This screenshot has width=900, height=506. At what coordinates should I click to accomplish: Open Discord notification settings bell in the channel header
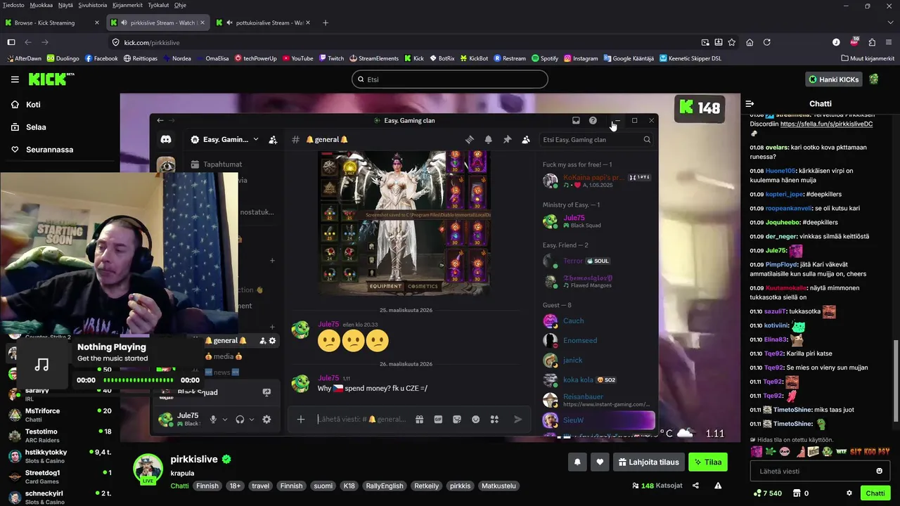coord(488,140)
